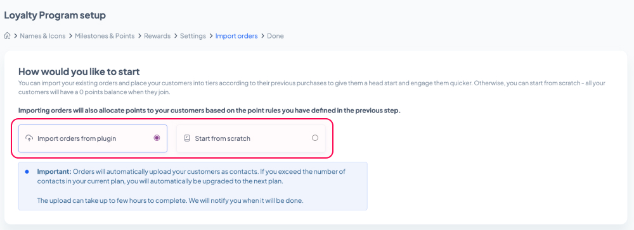Click the active Import orders breadcrumb
This screenshot has height=230, width=634.
click(x=236, y=36)
